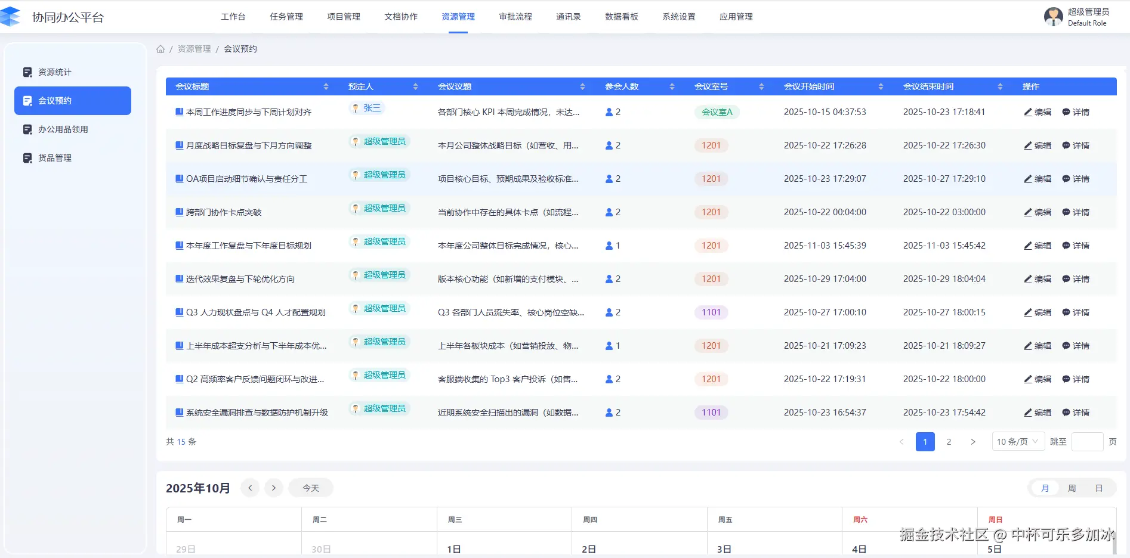Click the 会议室A green room tag
Viewport: 1130px width, 558px height.
click(x=717, y=112)
